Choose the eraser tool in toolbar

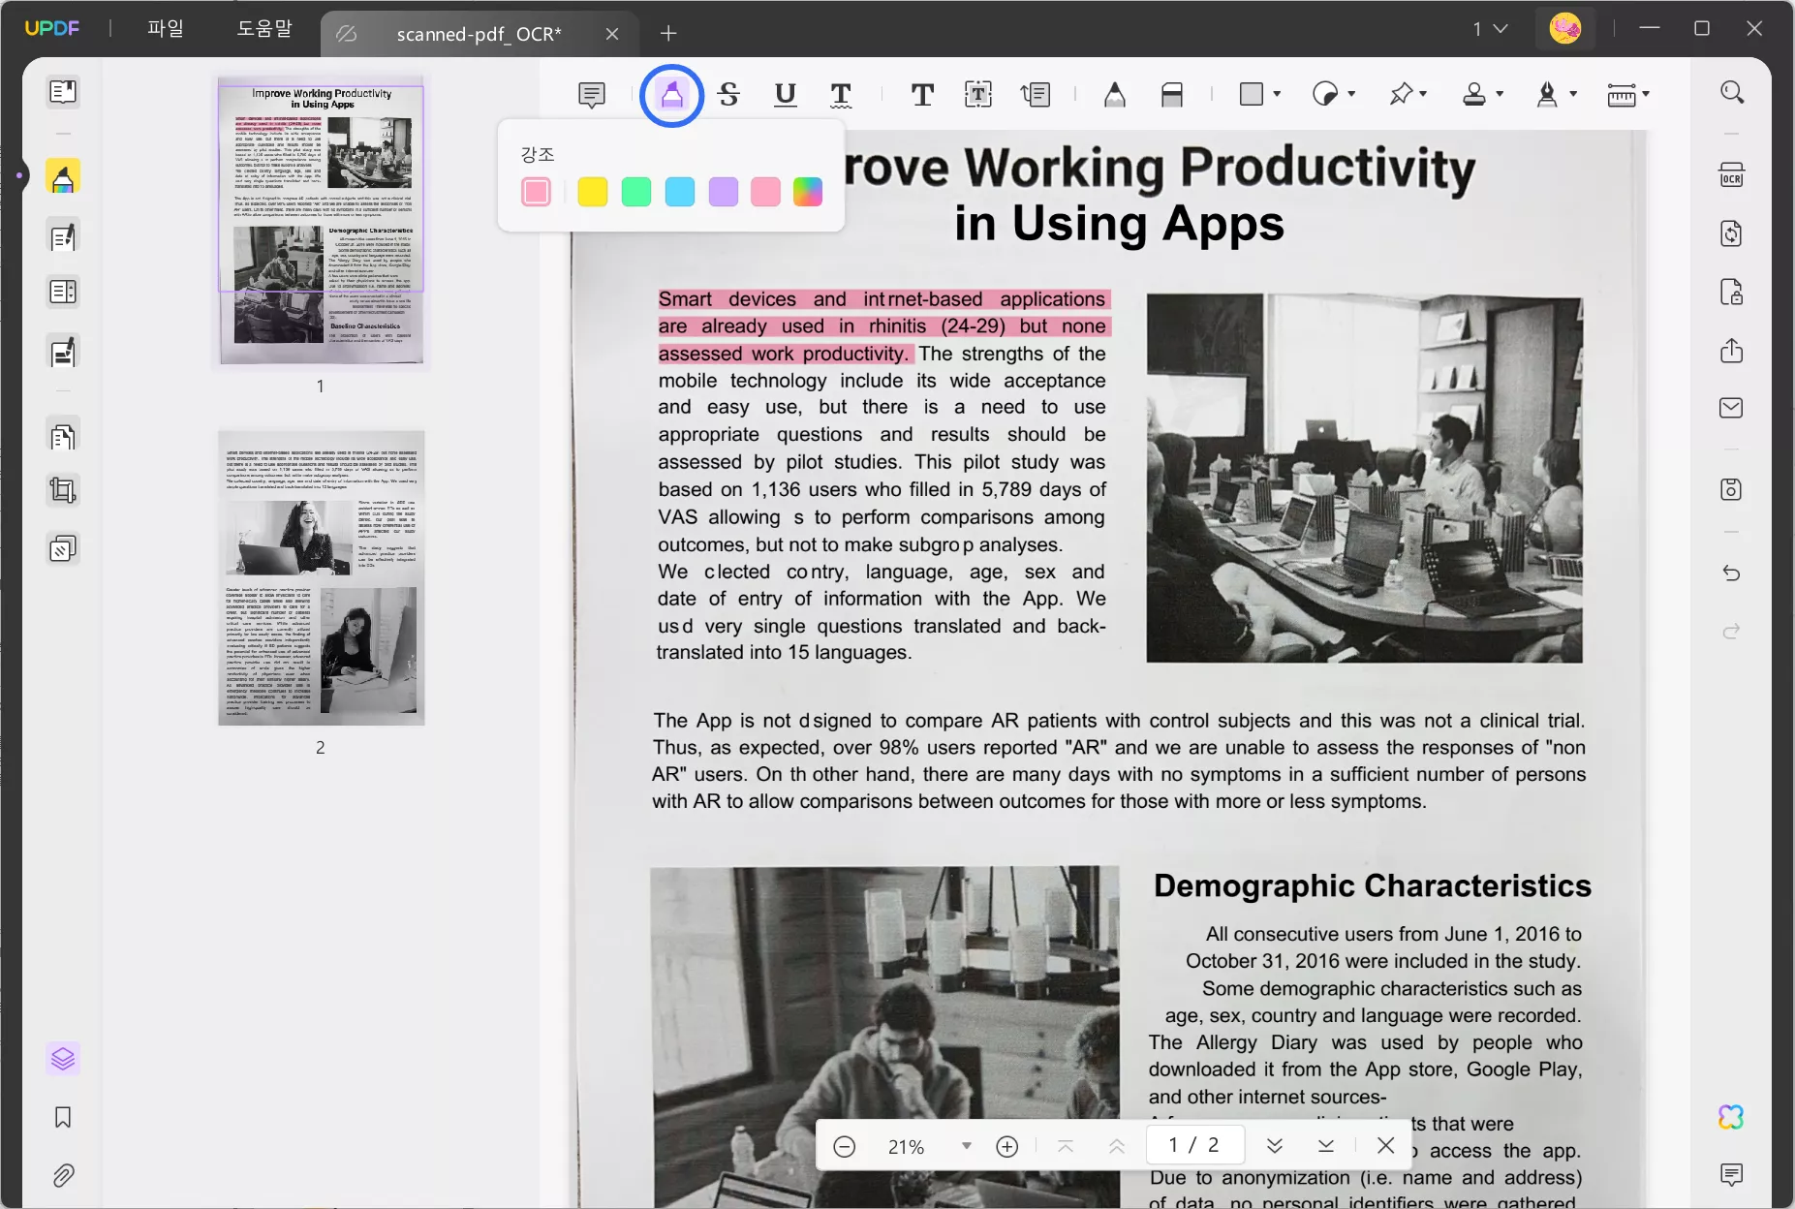(x=1171, y=94)
